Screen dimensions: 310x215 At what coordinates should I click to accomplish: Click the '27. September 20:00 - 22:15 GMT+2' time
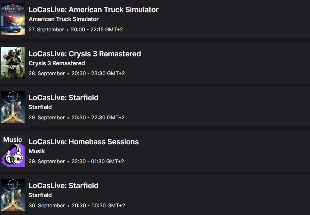[x=76, y=29]
